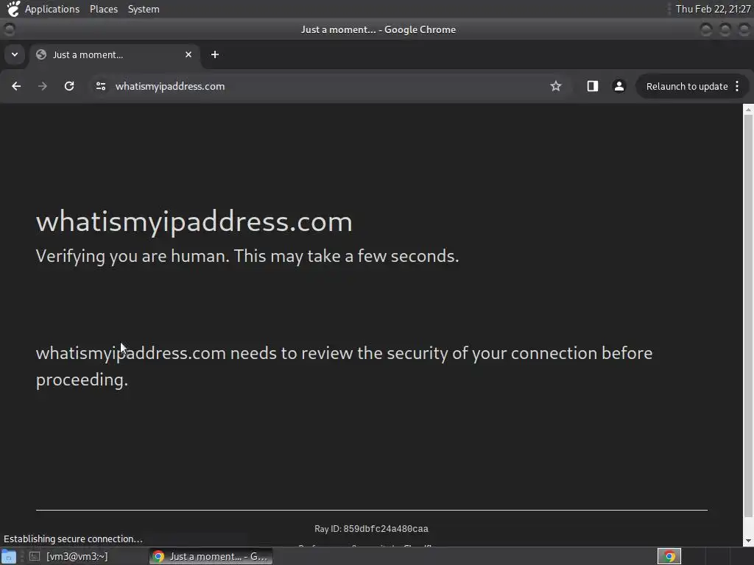Open the Chrome profile avatar icon
754x565 pixels.
(619, 86)
